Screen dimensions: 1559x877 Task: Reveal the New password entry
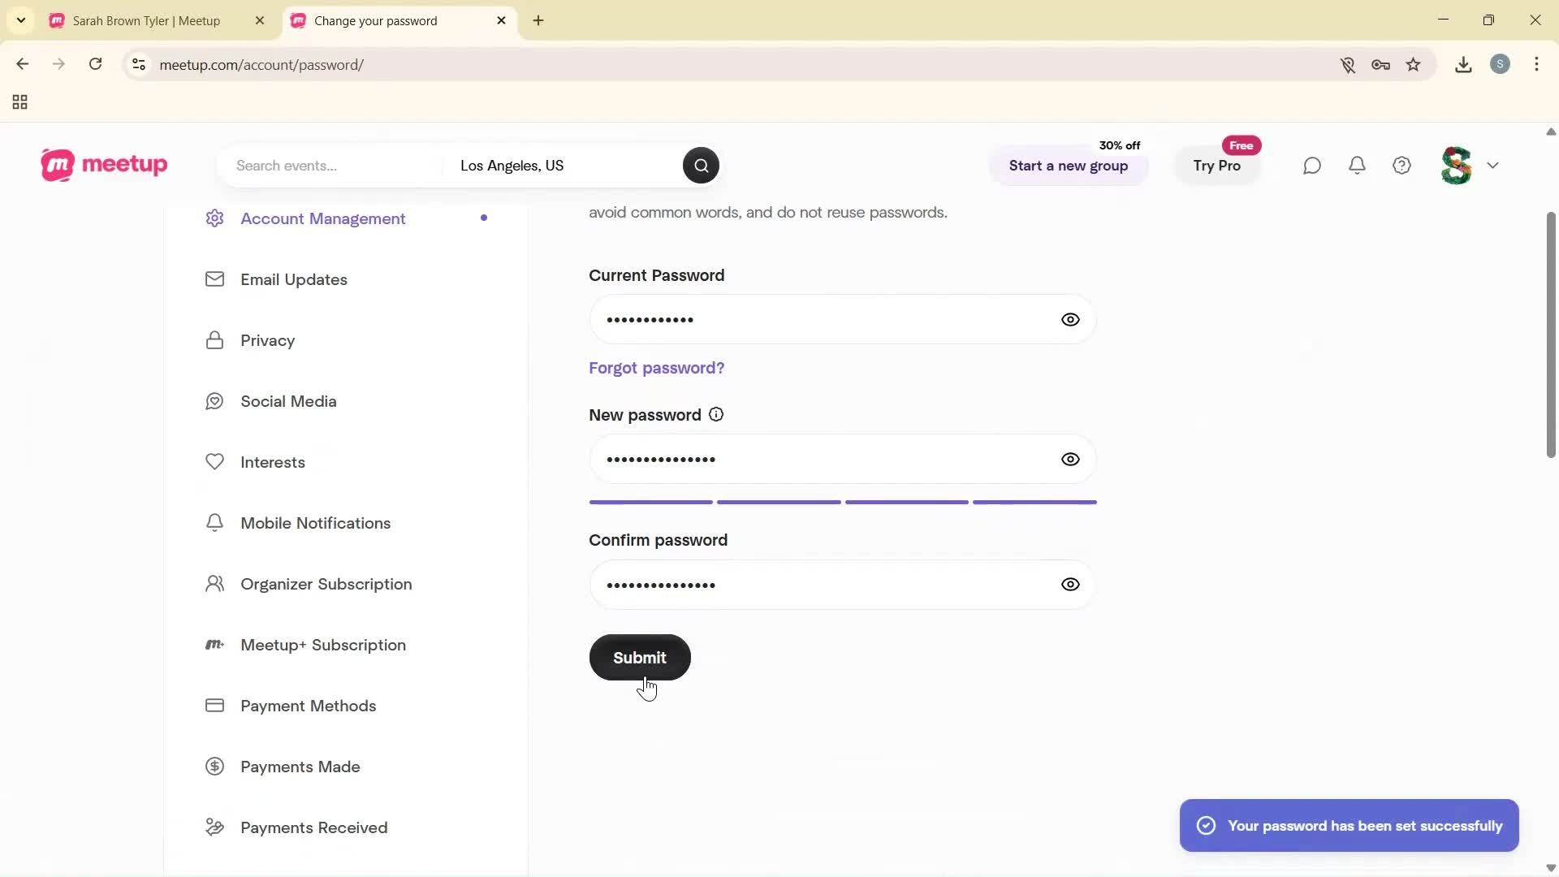pos(1069,459)
